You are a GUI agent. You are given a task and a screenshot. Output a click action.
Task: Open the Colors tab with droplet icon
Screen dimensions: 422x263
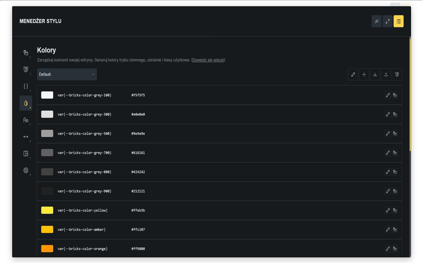(x=26, y=103)
